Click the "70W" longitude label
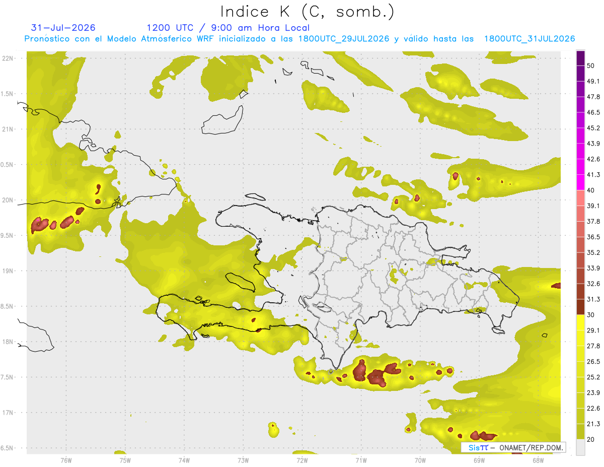The width and height of the screenshot is (604, 467). 420,460
